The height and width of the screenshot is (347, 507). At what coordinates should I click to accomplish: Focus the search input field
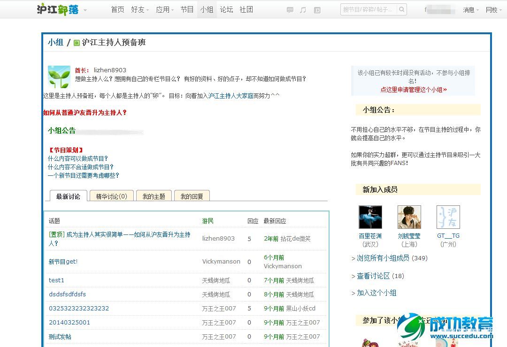(x=369, y=9)
